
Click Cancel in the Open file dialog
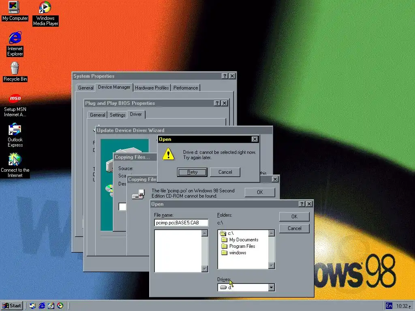pyautogui.click(x=294, y=228)
